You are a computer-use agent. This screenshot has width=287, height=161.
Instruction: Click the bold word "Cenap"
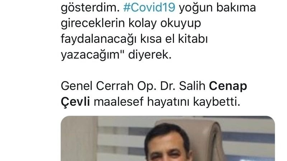click(228, 86)
